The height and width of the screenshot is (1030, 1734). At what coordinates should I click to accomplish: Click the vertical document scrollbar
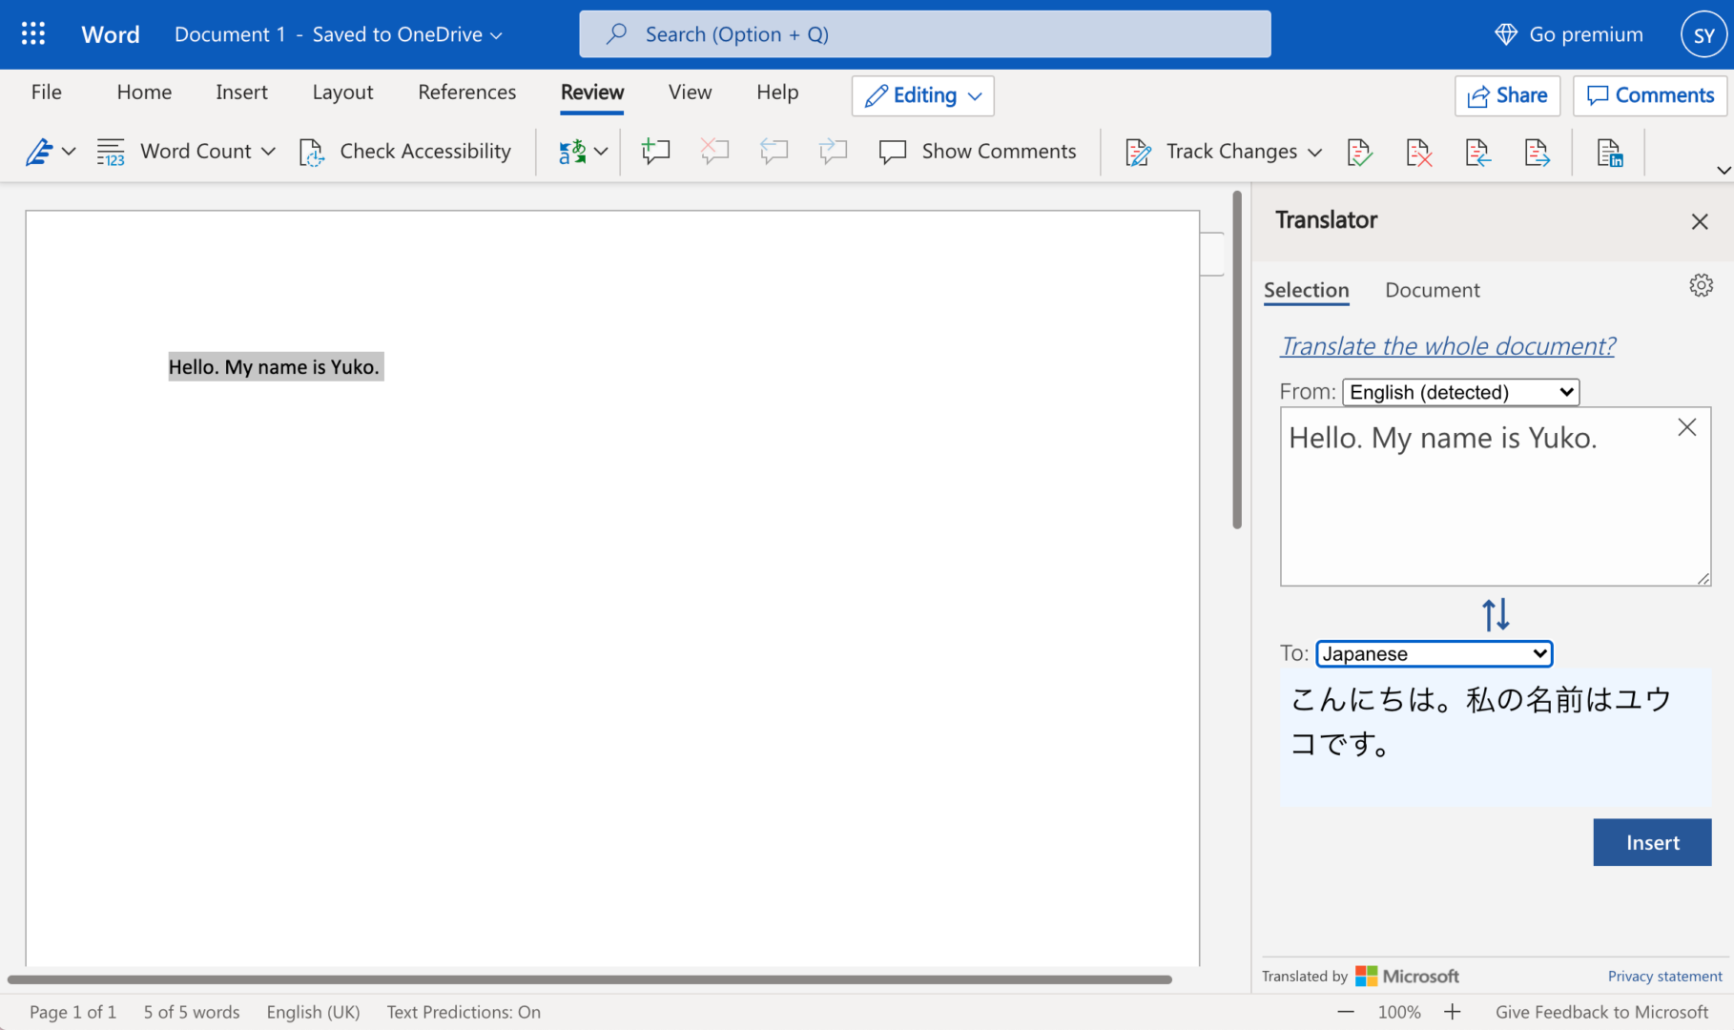click(x=1236, y=360)
